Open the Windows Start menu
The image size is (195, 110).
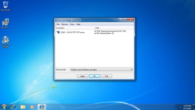click(x=4, y=107)
